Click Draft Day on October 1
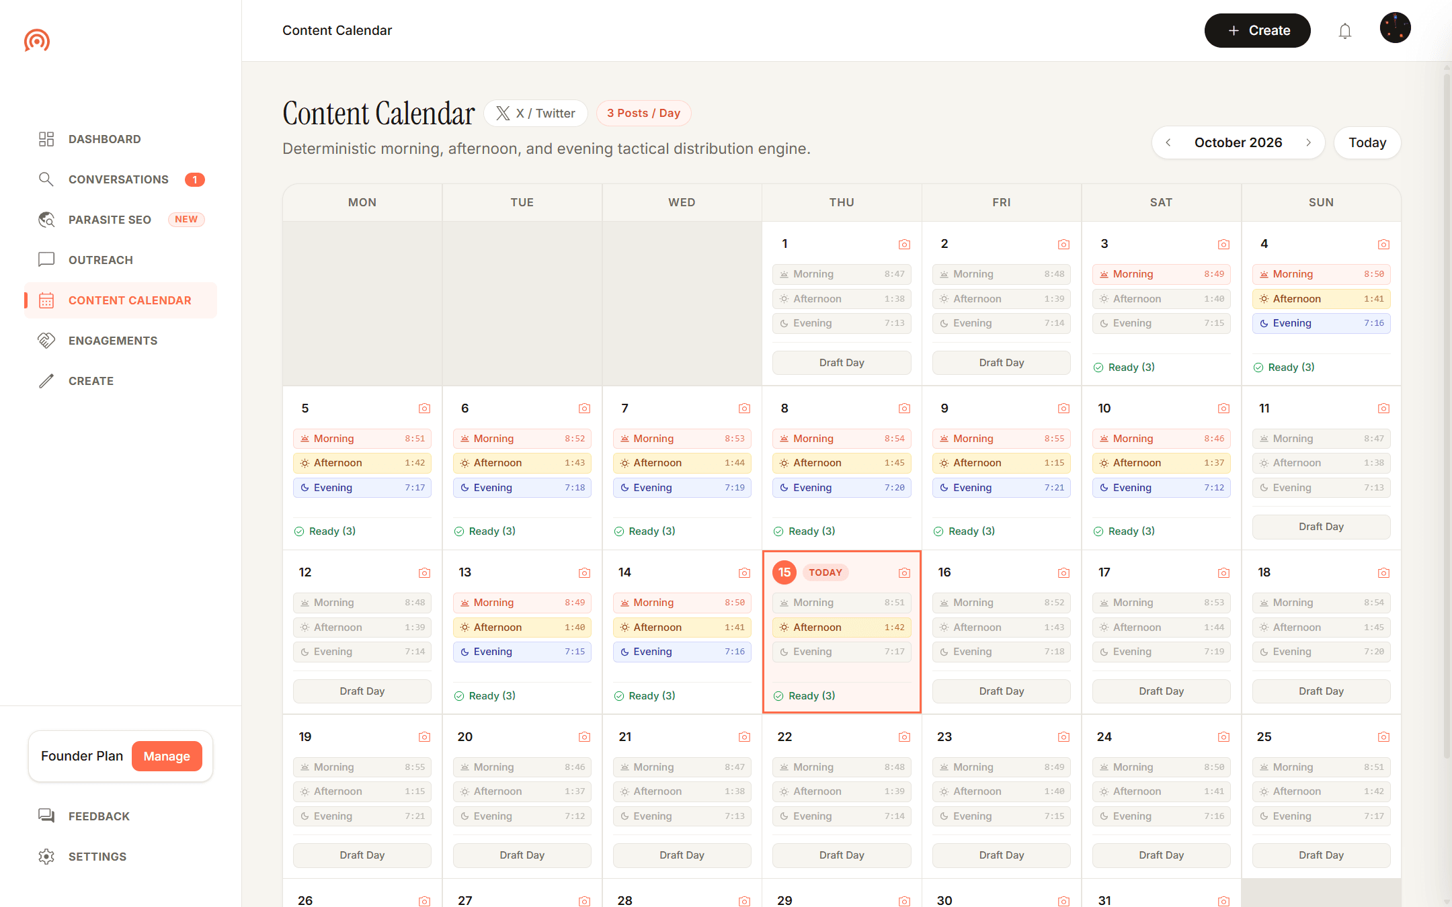Viewport: 1452px width, 907px height. (842, 363)
